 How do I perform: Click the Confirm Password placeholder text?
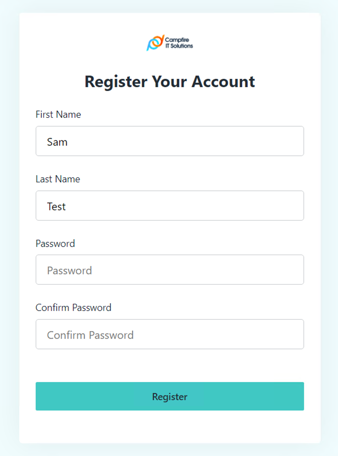pyautogui.click(x=90, y=335)
